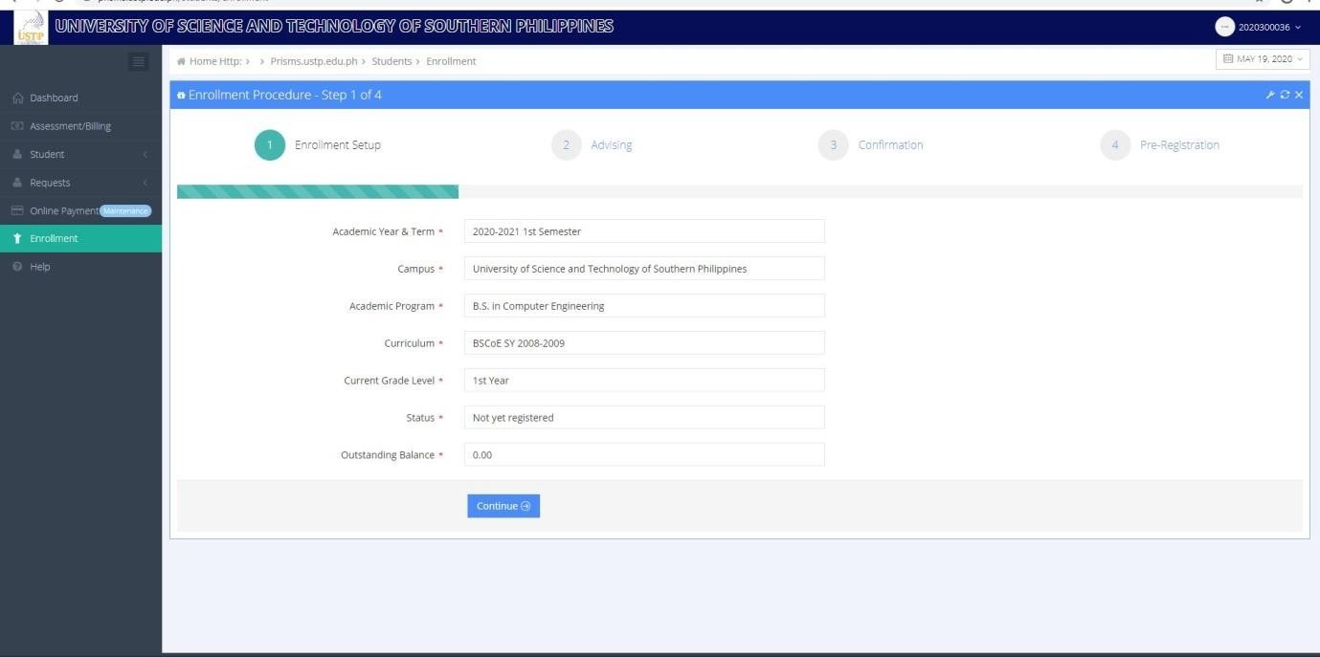Image resolution: width=1320 pixels, height=657 pixels.
Task: Click the Assessment/Billing money icon
Action: (17, 126)
